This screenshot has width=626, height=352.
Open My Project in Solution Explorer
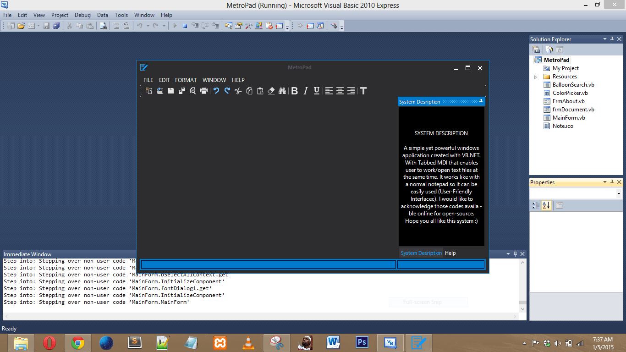(x=566, y=68)
